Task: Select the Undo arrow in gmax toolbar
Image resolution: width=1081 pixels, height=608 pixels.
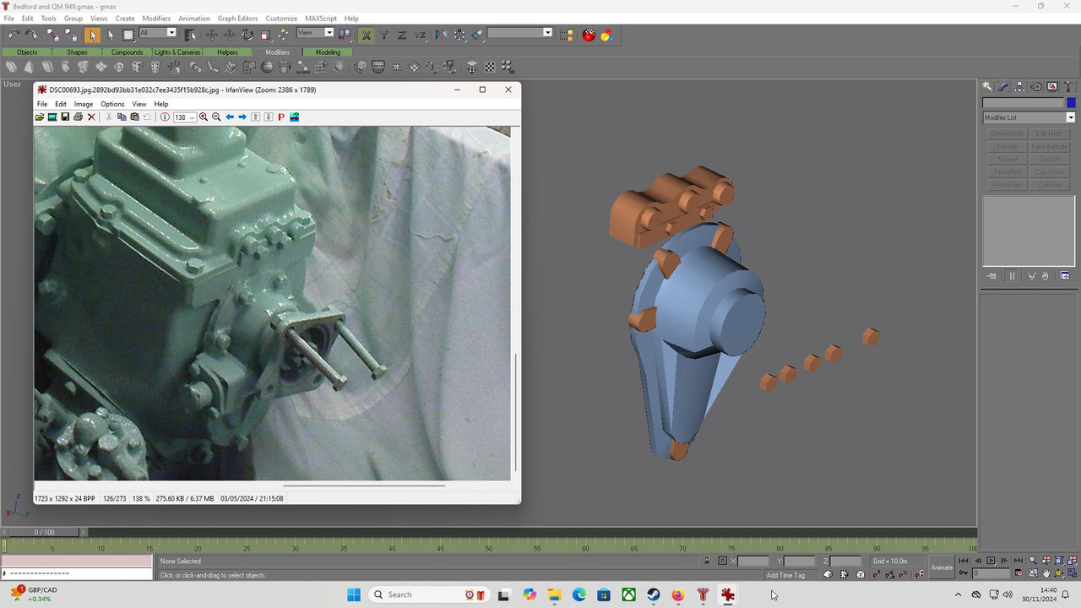Action: 14,35
